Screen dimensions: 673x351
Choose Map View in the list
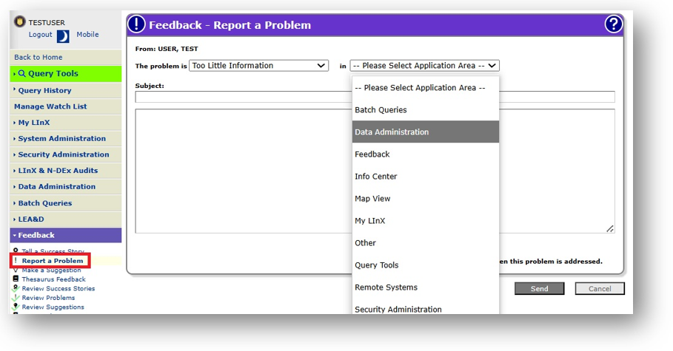coord(426,199)
